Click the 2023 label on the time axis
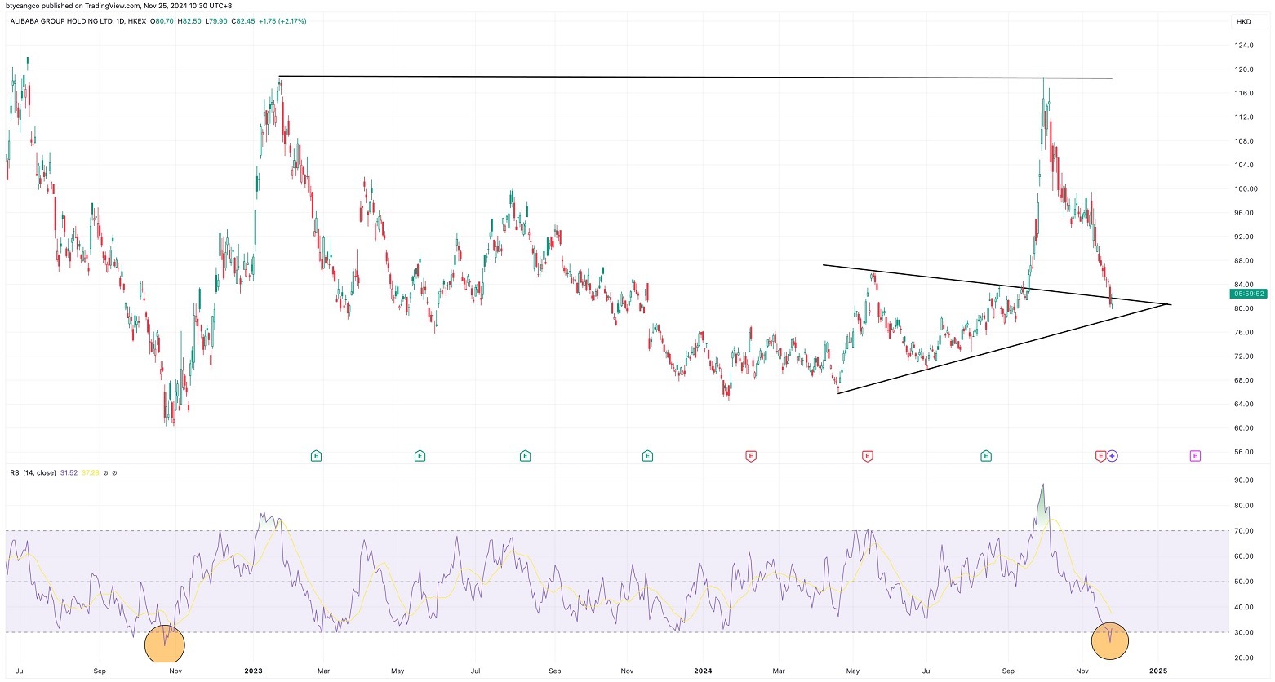 254,671
